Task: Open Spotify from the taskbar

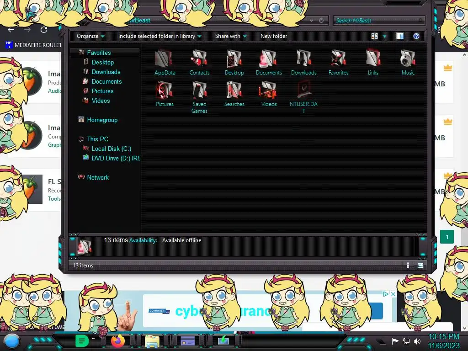Action: pyautogui.click(x=82, y=341)
